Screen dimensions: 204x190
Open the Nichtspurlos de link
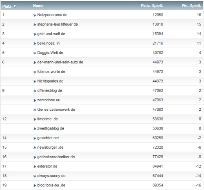point(50,81)
